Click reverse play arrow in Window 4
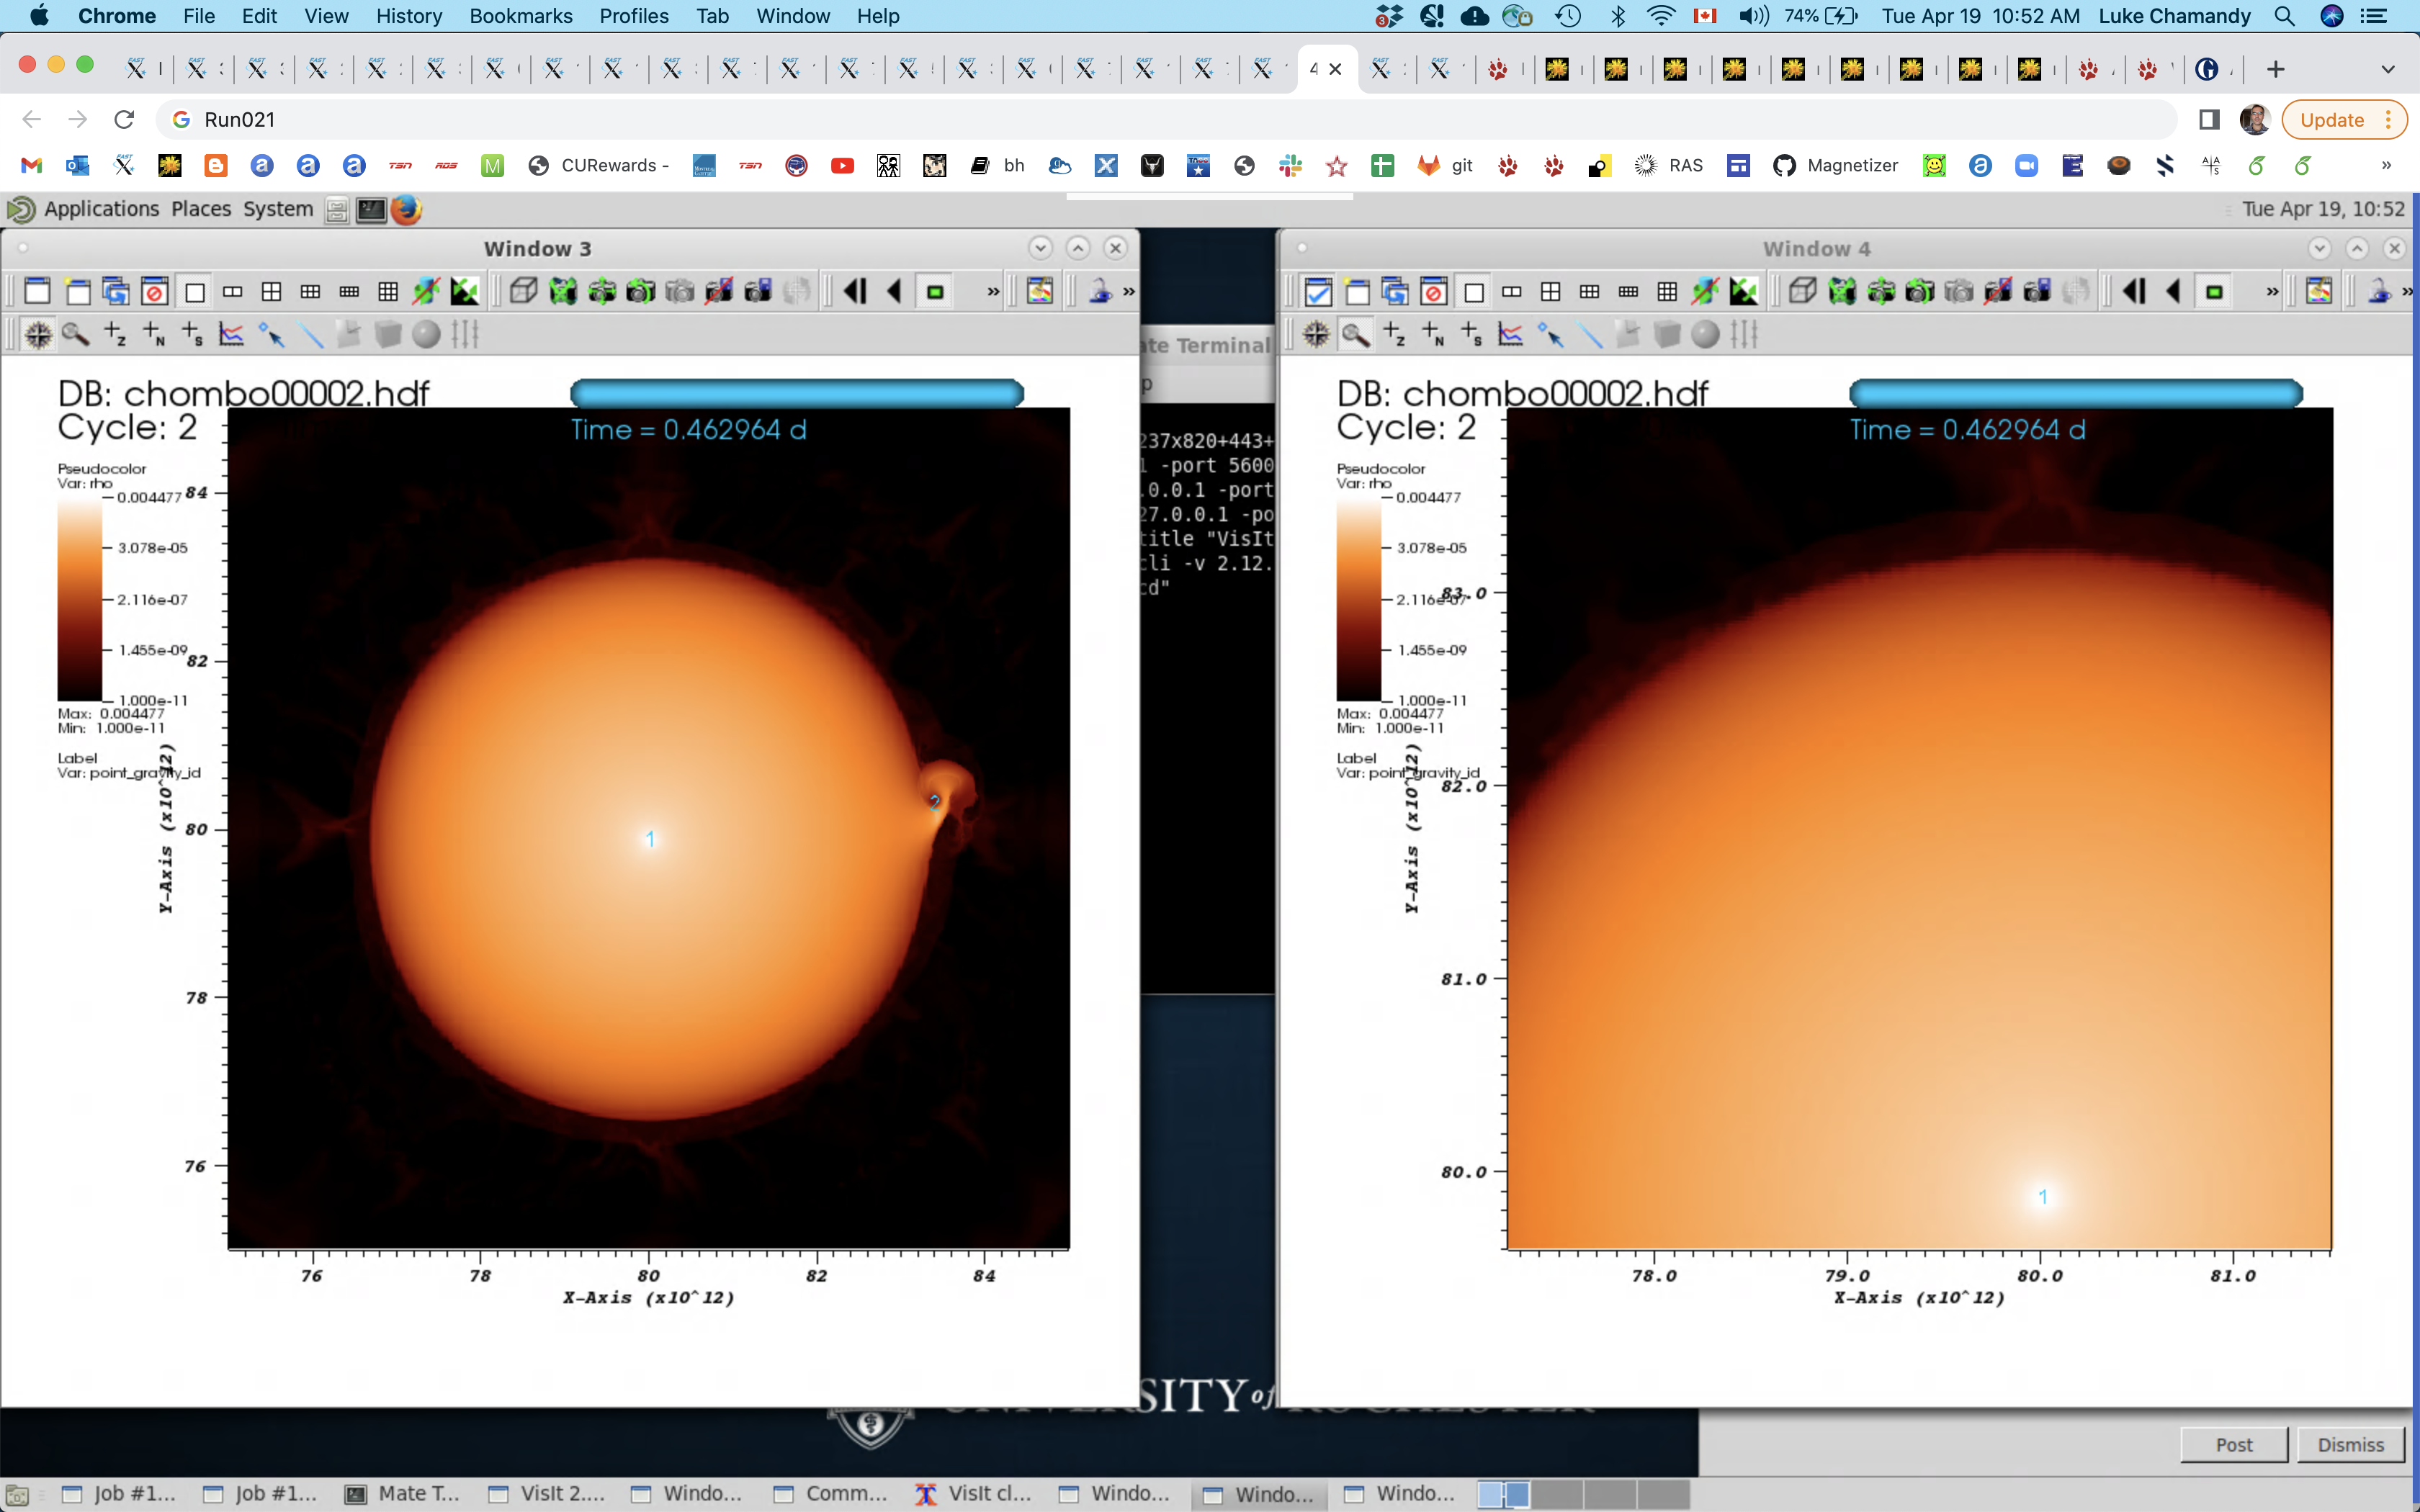The image size is (2420, 1512). [x=2173, y=292]
